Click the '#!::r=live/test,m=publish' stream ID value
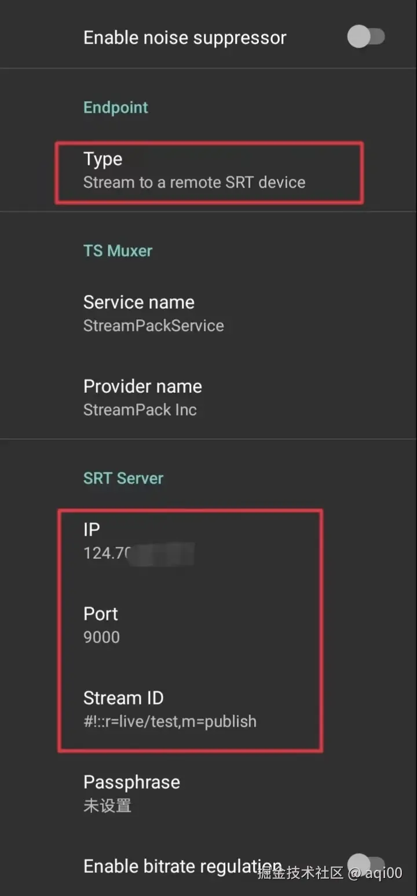This screenshot has height=896, width=417. [x=170, y=721]
